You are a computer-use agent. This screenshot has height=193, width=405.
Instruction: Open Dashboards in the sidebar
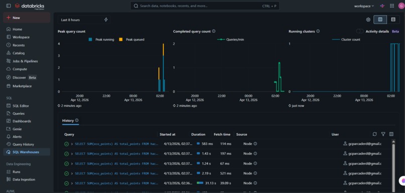coord(27,121)
